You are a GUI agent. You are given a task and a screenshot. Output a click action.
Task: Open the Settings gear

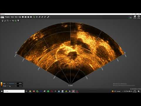coord(139,16)
